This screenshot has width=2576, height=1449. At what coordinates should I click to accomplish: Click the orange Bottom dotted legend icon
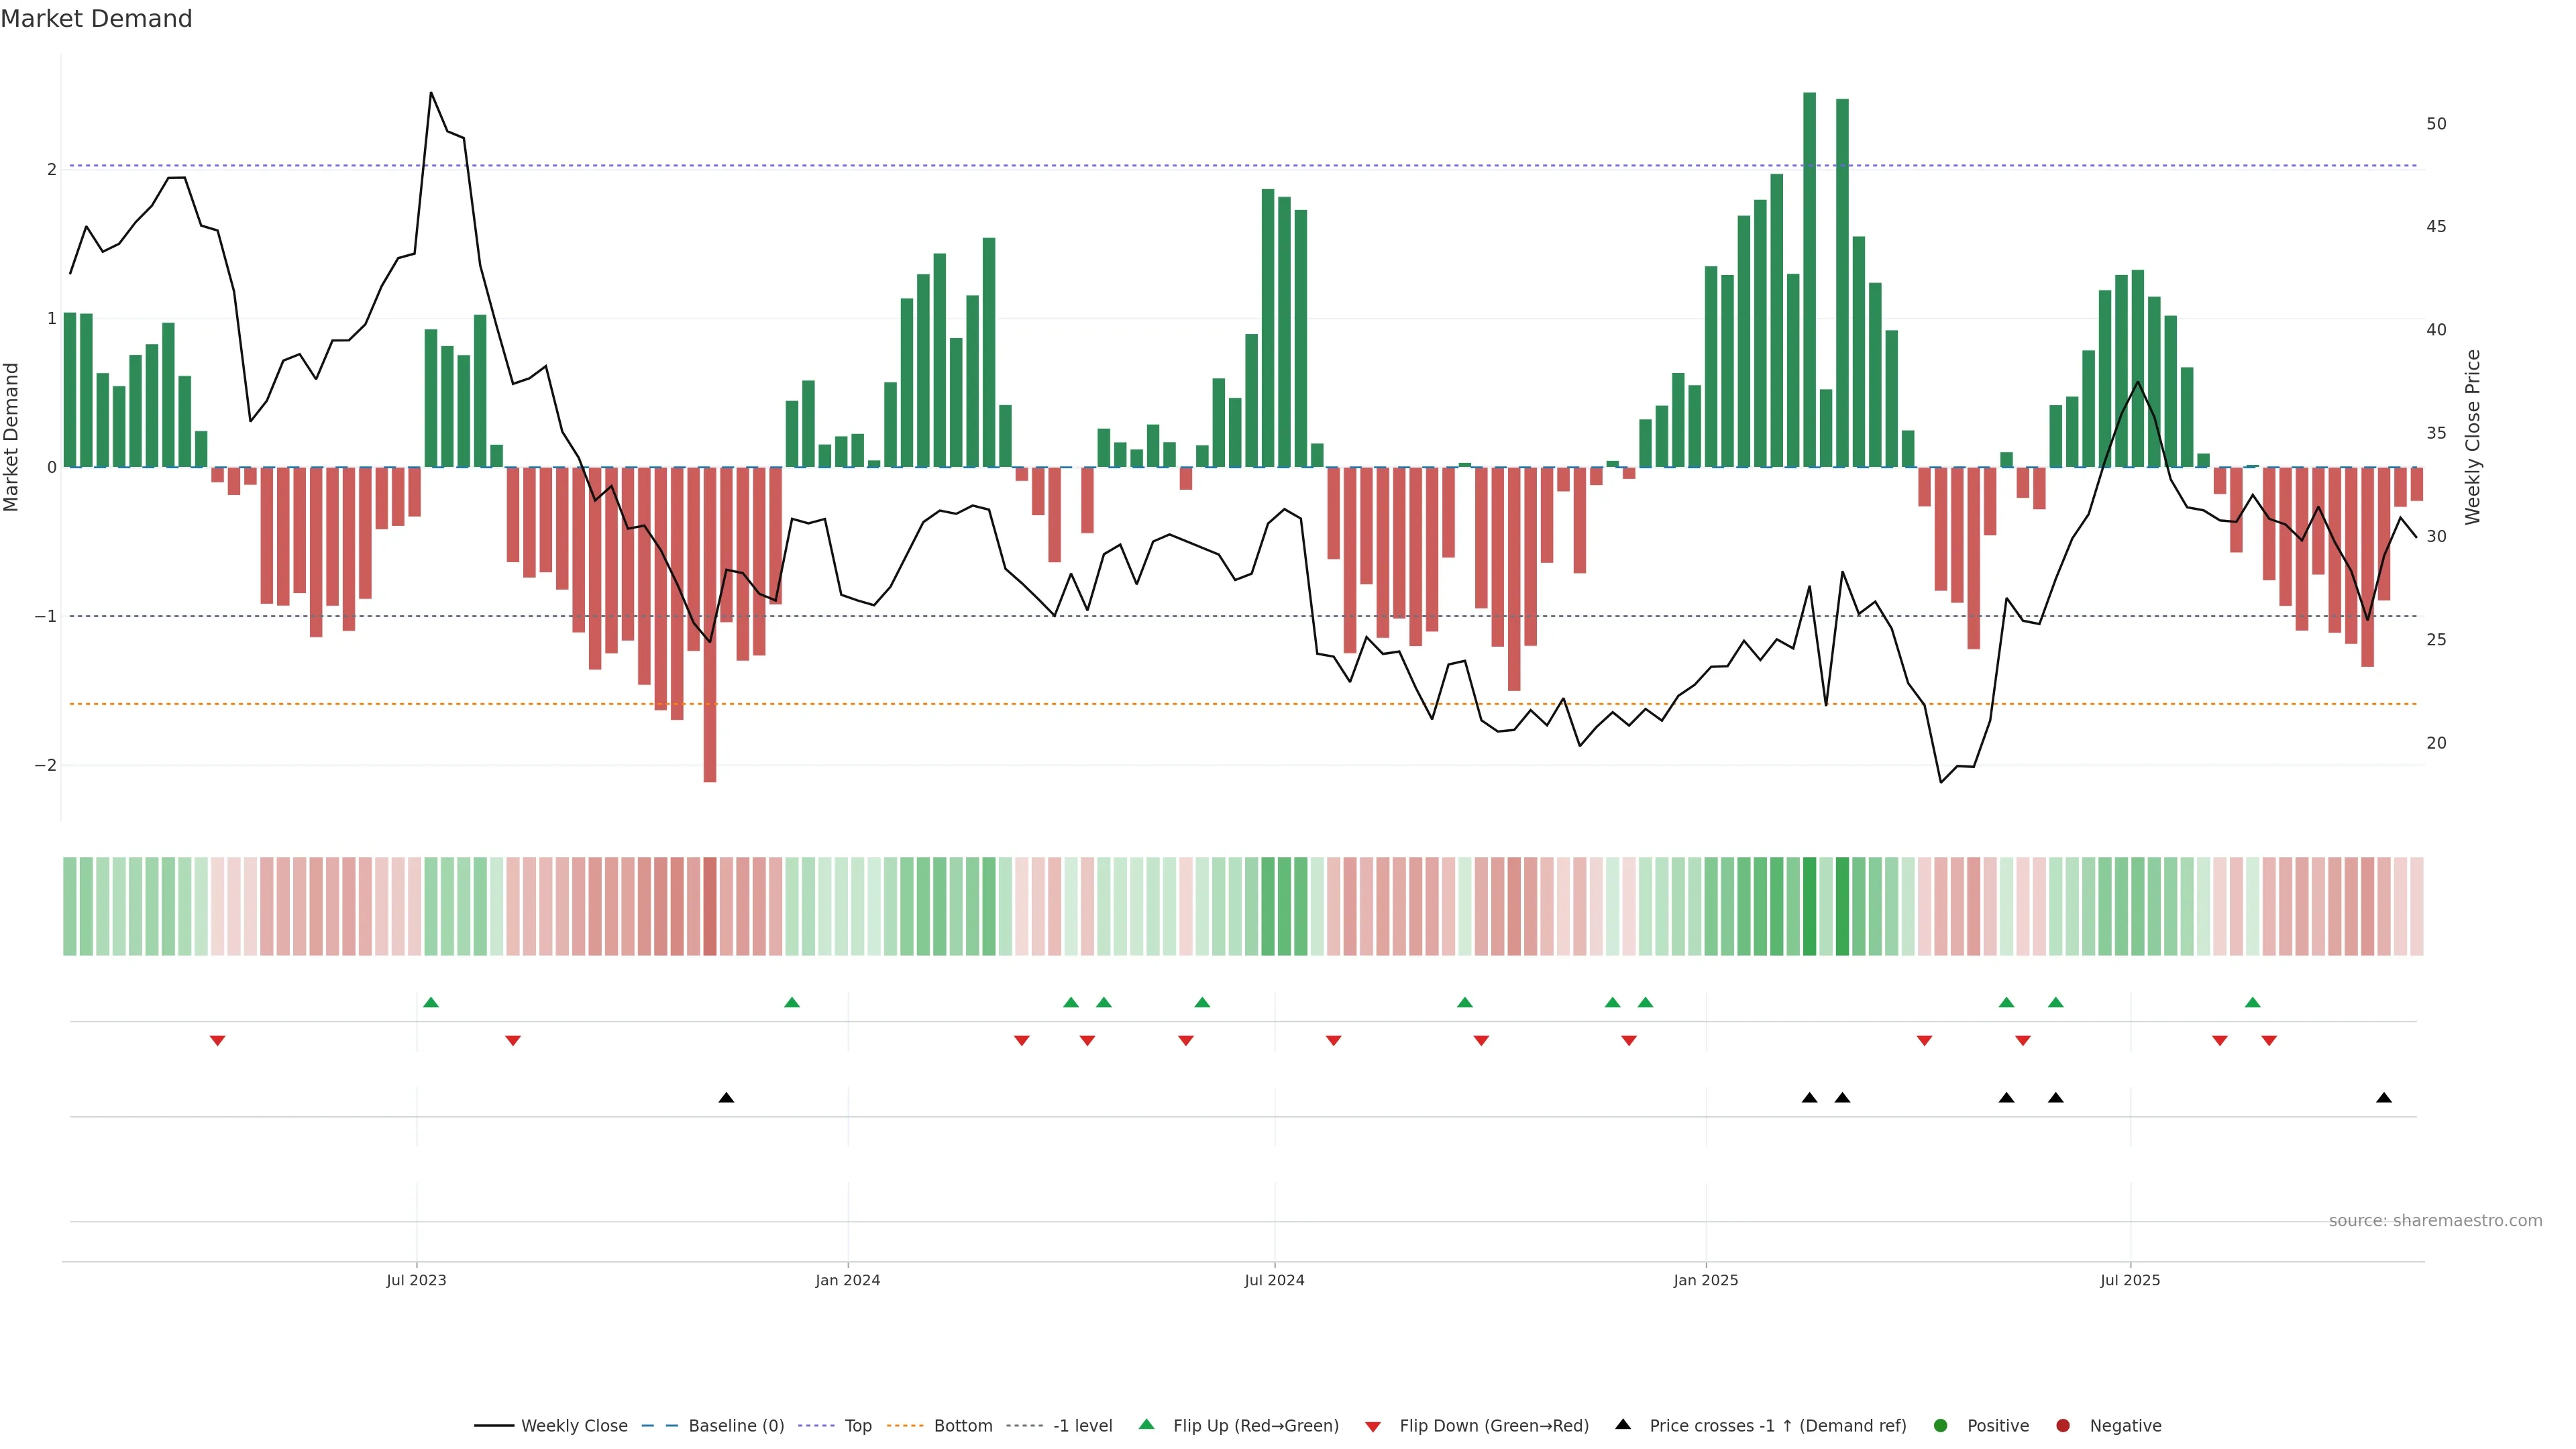tap(905, 1426)
